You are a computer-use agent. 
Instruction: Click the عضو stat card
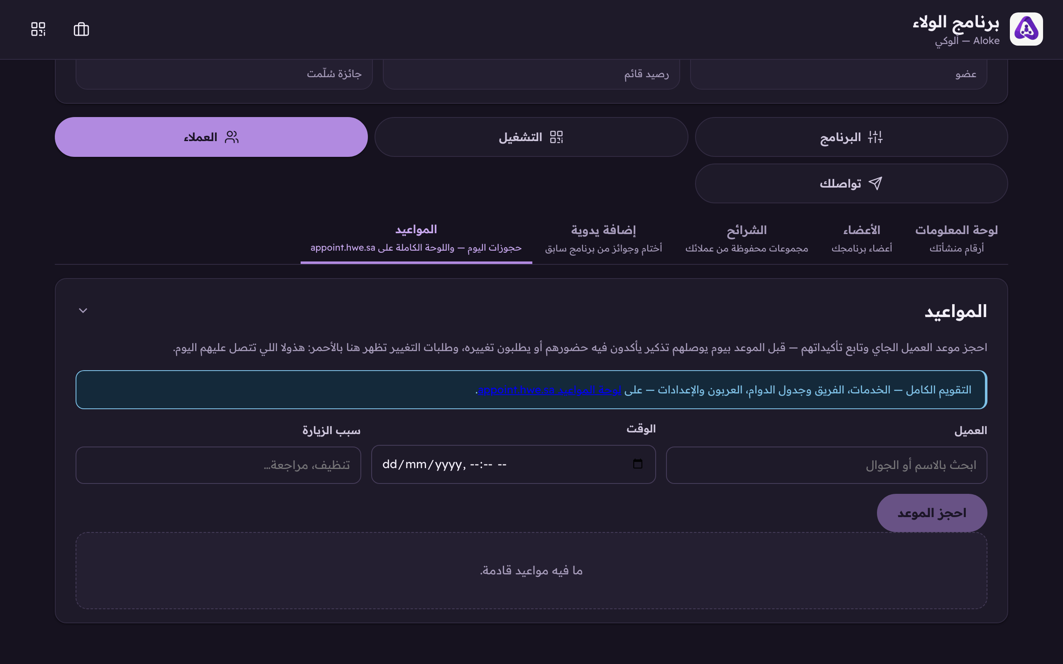coord(838,74)
